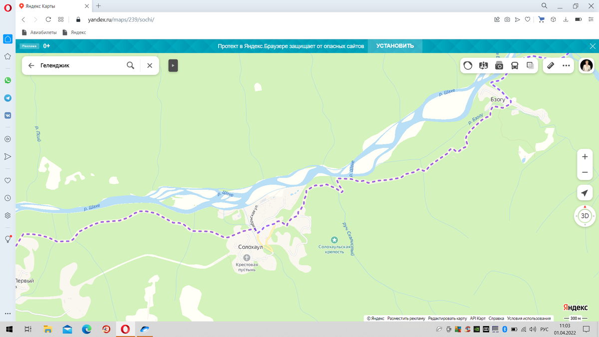Open VK messenger in Opera sidebar
This screenshot has width=599, height=337.
[x=7, y=115]
